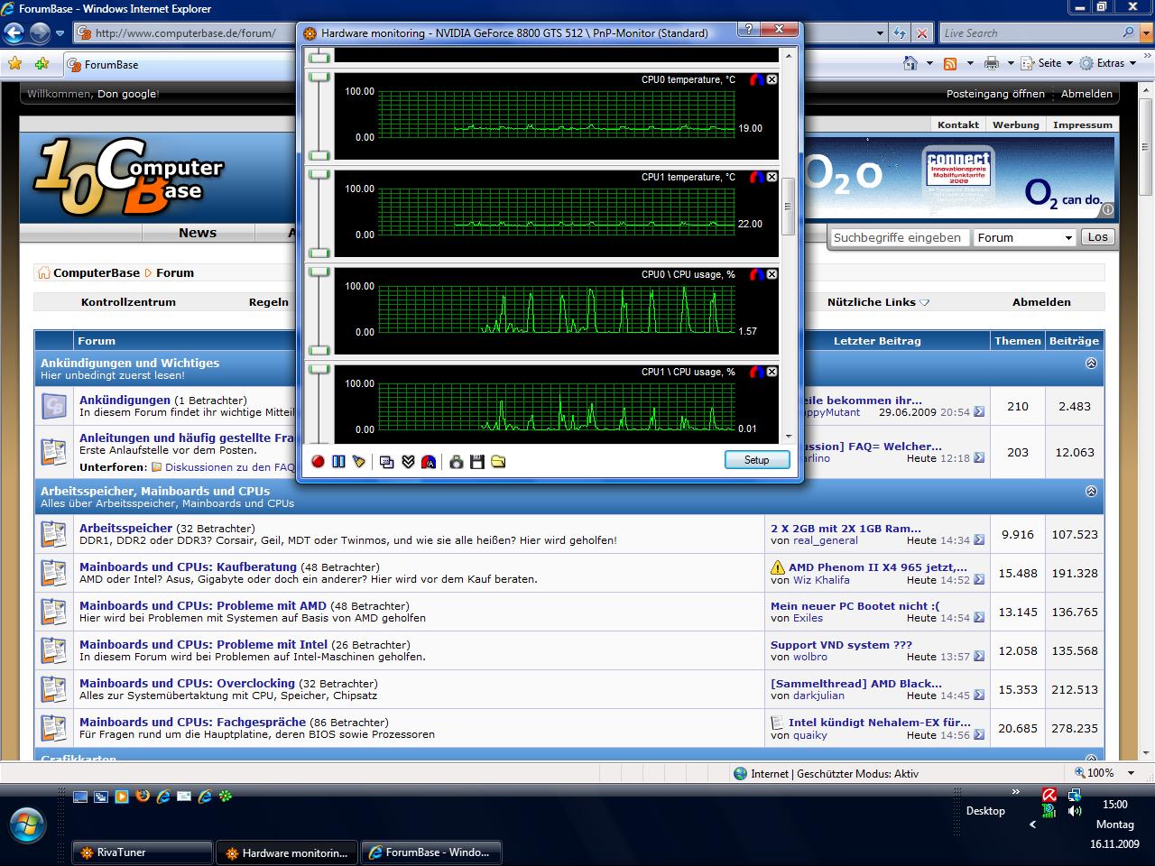Screen dimensions: 1155x866
Task: Click the Hardware monitoring vertical scrollbar thumb
Action: pyautogui.click(x=788, y=207)
